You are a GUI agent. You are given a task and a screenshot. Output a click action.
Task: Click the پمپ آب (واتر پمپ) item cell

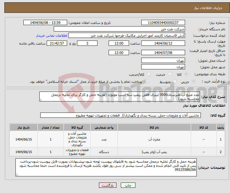tap(154, 152)
